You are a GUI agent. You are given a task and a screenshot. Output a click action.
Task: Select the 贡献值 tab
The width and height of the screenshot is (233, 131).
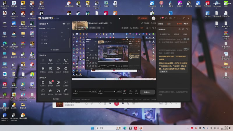point(160,24)
